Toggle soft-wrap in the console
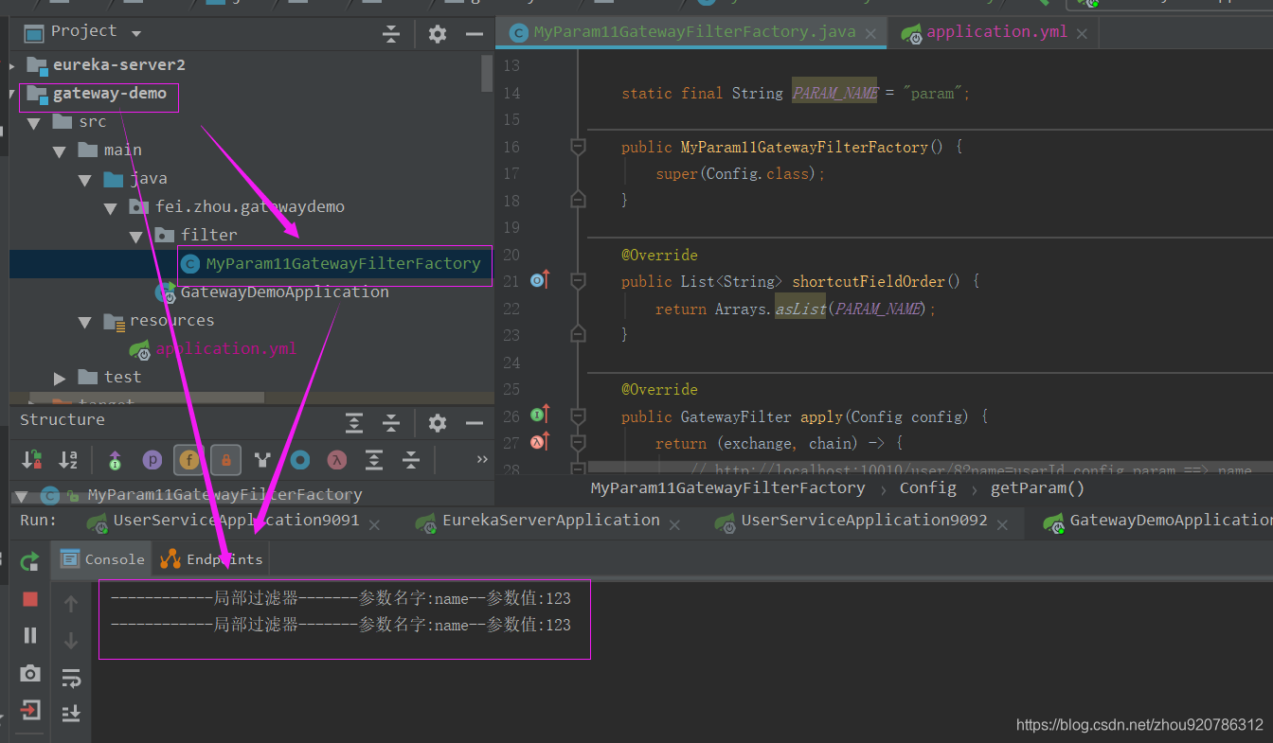Screen dimensions: 1273x743 71,677
